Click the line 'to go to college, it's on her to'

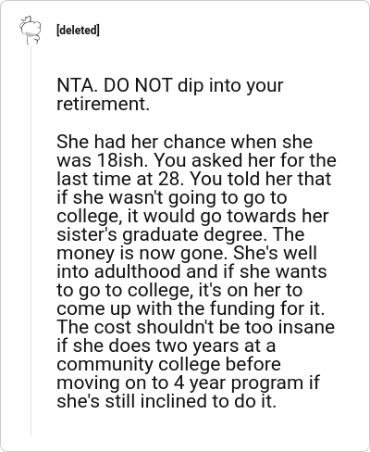[179, 290]
